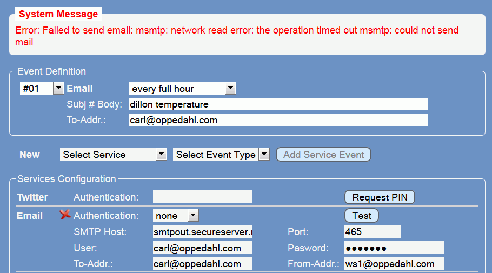
Task: Expand the Email Authentication 'none' dropdown
Action: [x=176, y=216]
